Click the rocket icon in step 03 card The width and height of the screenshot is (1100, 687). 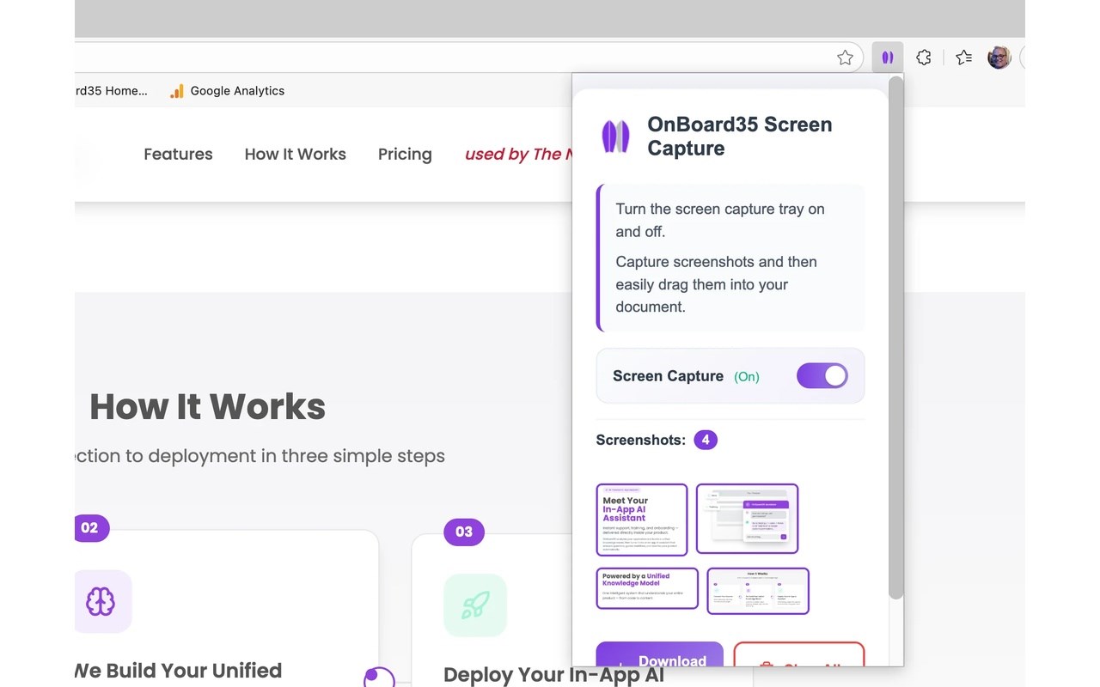point(475,605)
